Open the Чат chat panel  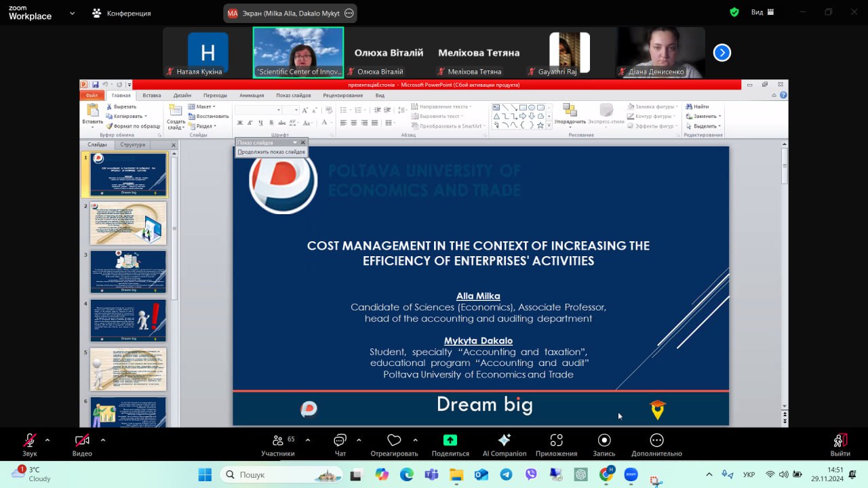(x=340, y=441)
